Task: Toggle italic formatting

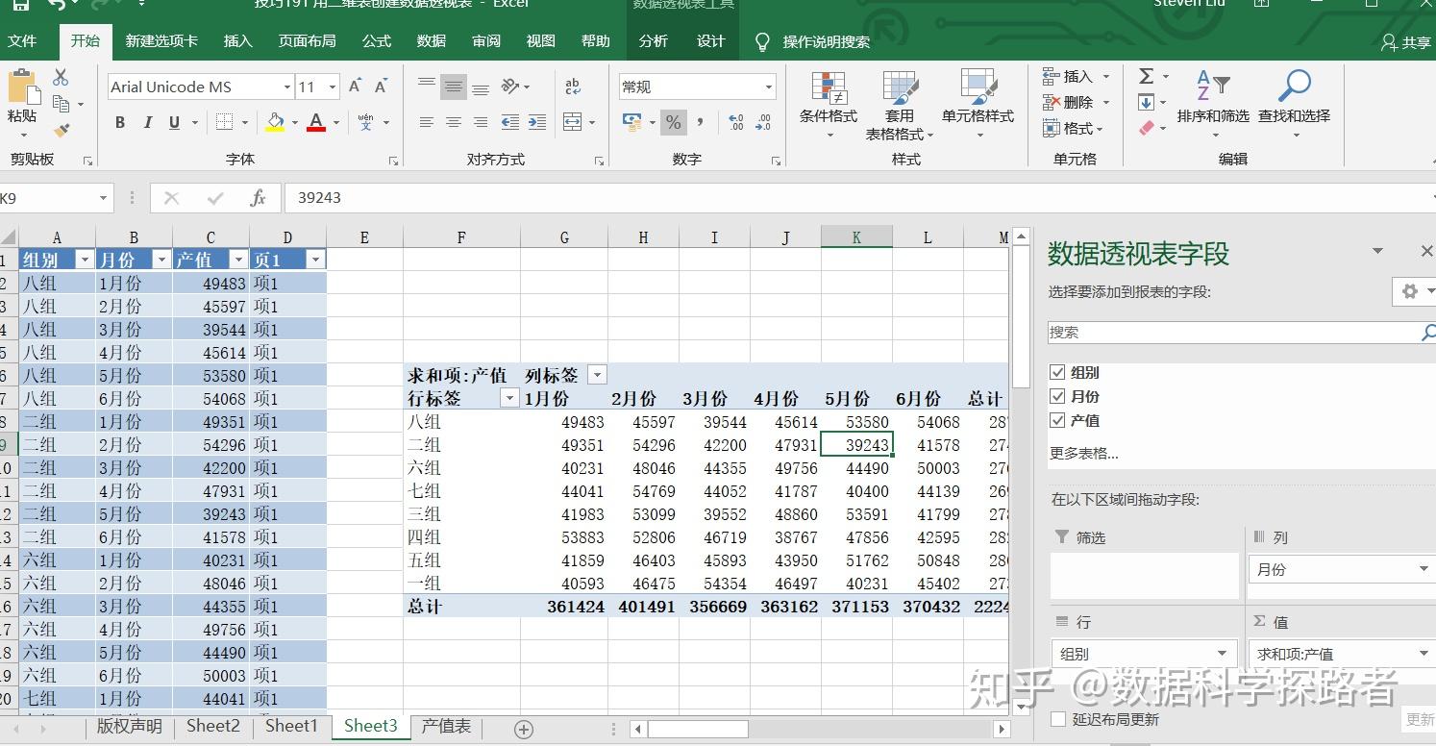Action: (147, 122)
